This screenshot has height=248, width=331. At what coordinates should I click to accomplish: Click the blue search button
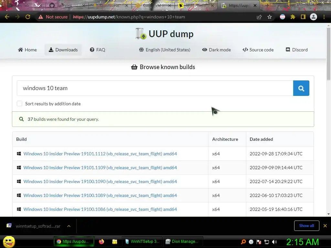[301, 88]
